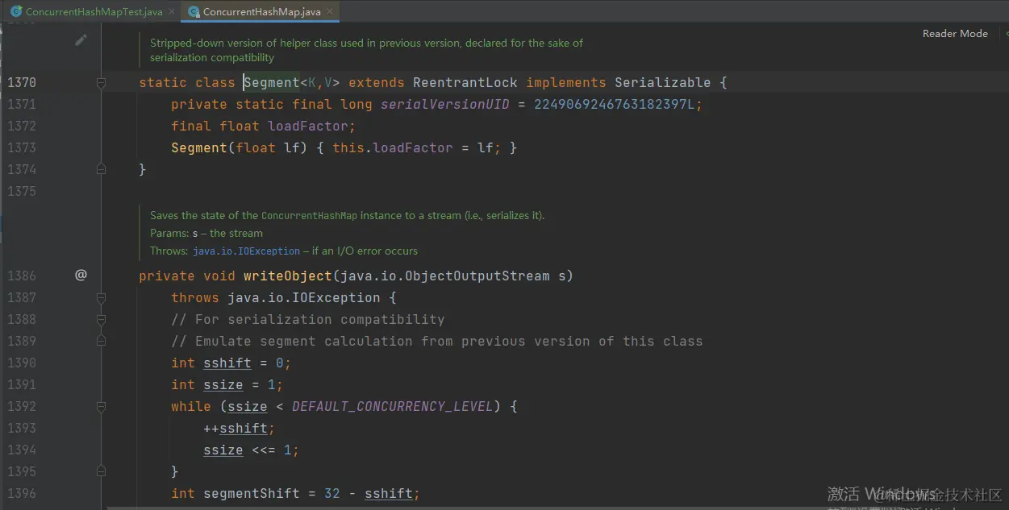Click the Serializable interface name
The width and height of the screenshot is (1009, 510).
pyautogui.click(x=663, y=82)
